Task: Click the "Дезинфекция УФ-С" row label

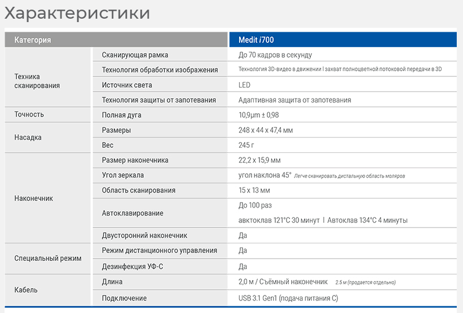Action: point(133,267)
